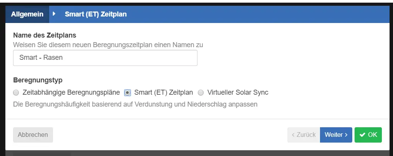Go back with the Zurück button

[x=303, y=135]
